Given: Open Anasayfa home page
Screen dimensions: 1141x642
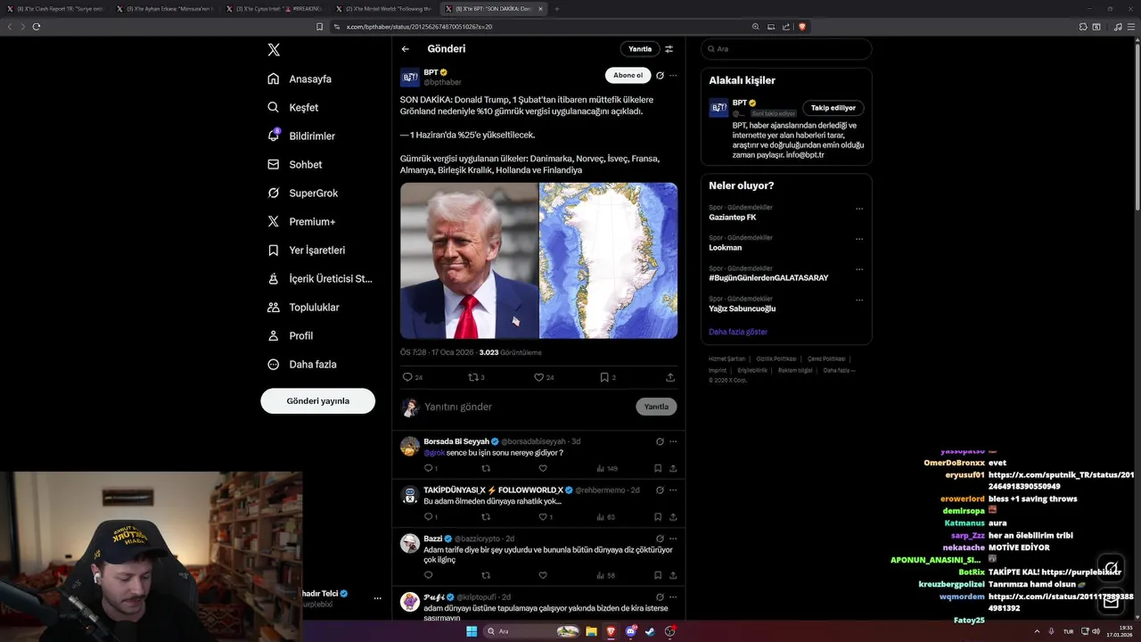Looking at the screenshot, I should pos(300,78).
